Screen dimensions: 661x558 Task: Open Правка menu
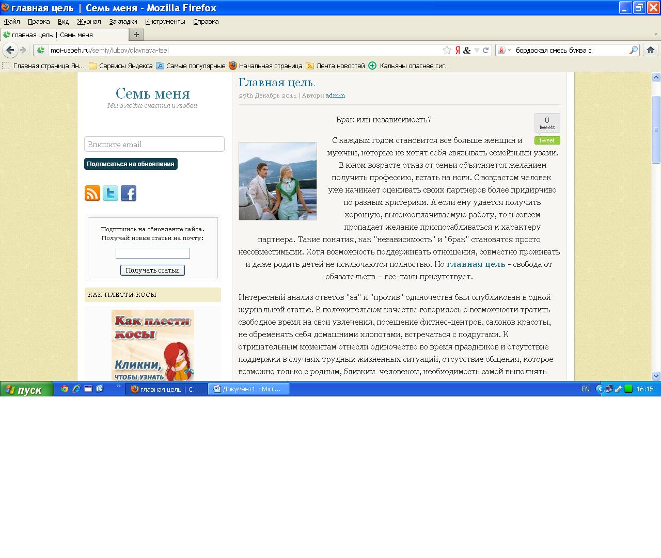39,22
